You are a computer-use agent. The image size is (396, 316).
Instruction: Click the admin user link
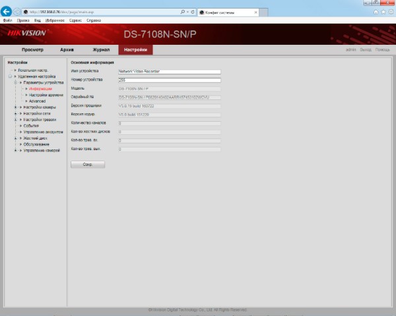tap(350, 49)
